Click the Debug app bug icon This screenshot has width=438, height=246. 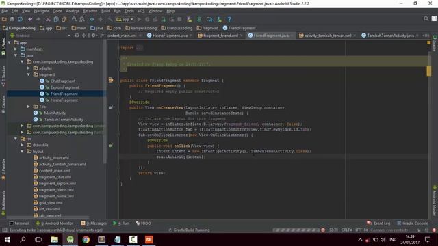tap(147, 19)
